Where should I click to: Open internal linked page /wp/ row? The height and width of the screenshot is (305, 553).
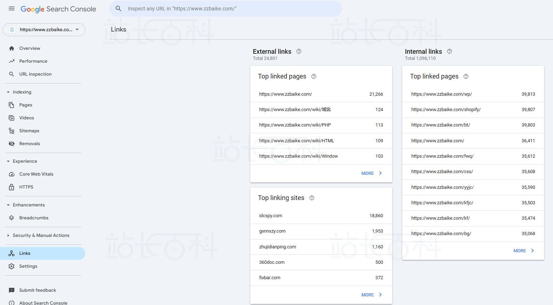point(473,94)
